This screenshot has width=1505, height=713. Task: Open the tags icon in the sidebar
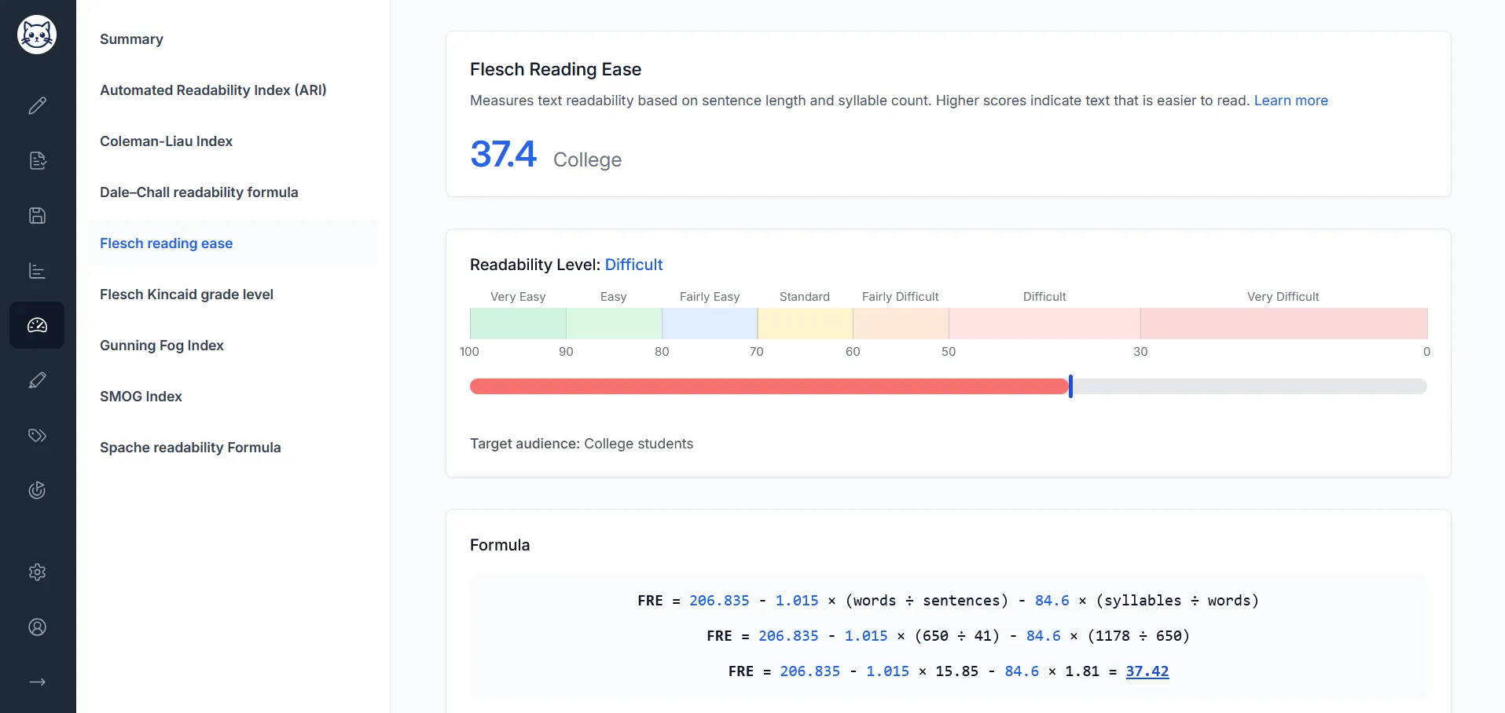(x=37, y=435)
